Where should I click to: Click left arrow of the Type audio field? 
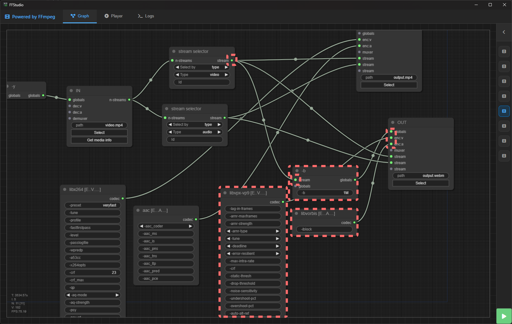coord(170,132)
